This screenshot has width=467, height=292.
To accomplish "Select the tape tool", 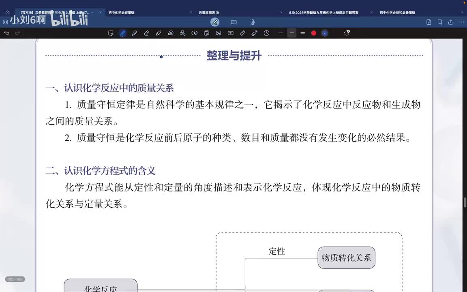I will [x=171, y=33].
